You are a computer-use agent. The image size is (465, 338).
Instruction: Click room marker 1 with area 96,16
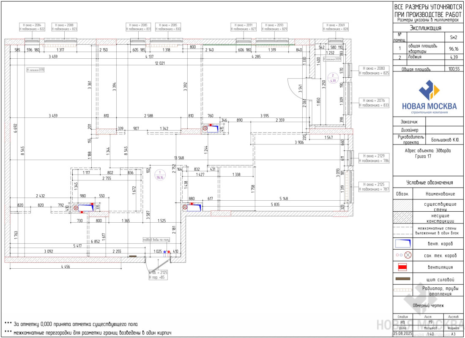[160, 174]
